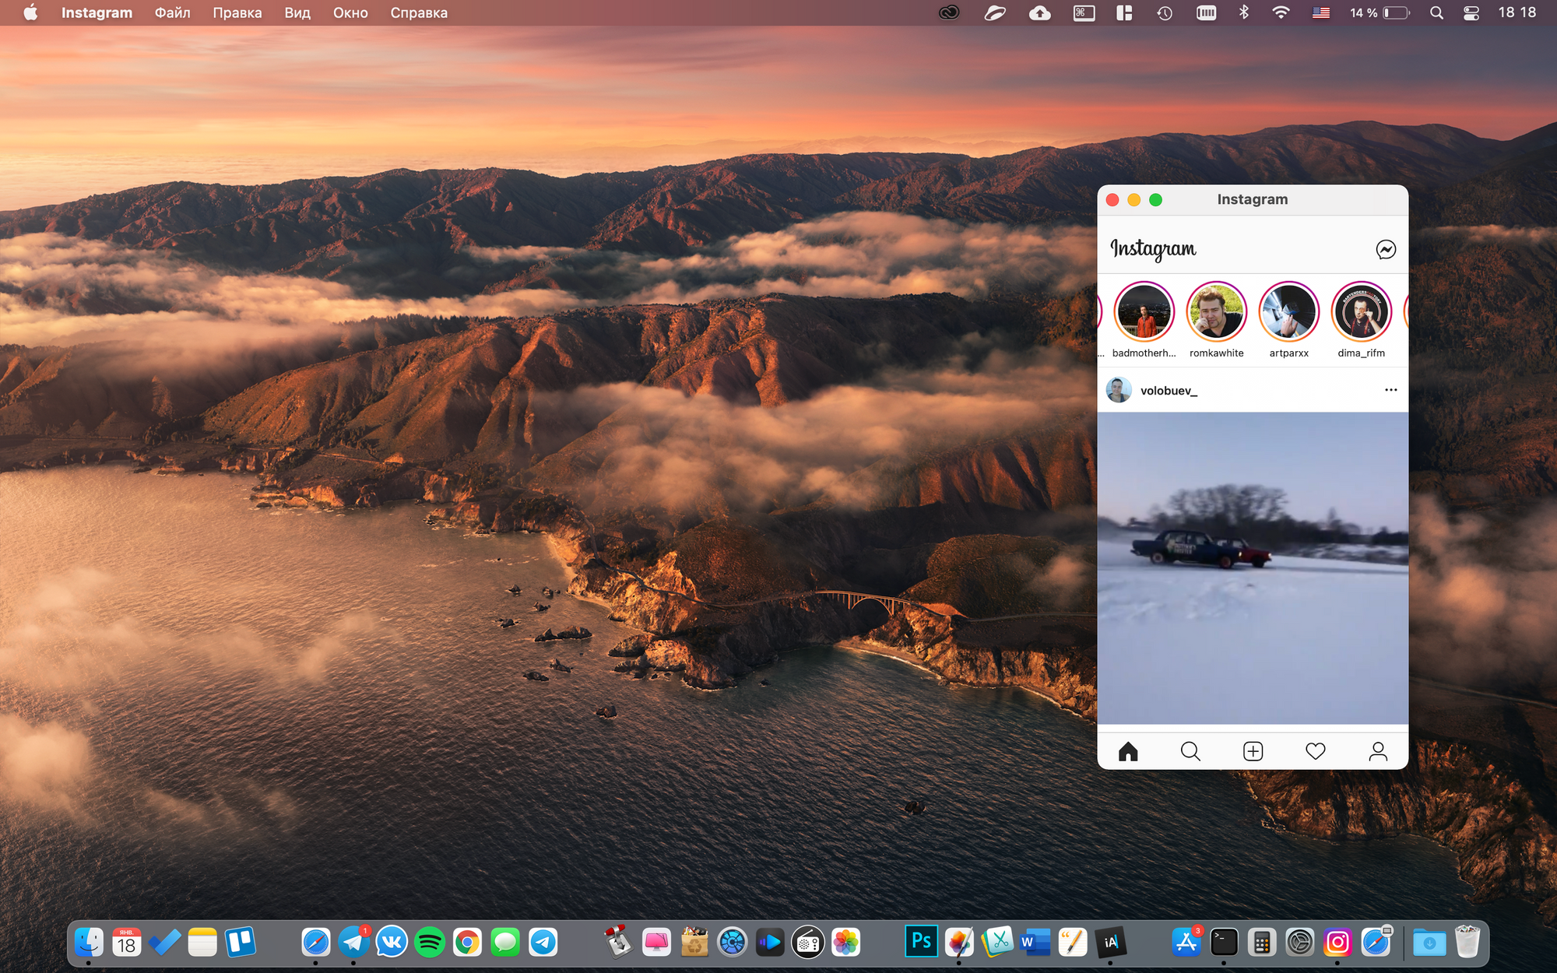Launch Microsoft Word from the Dock

1035,943
